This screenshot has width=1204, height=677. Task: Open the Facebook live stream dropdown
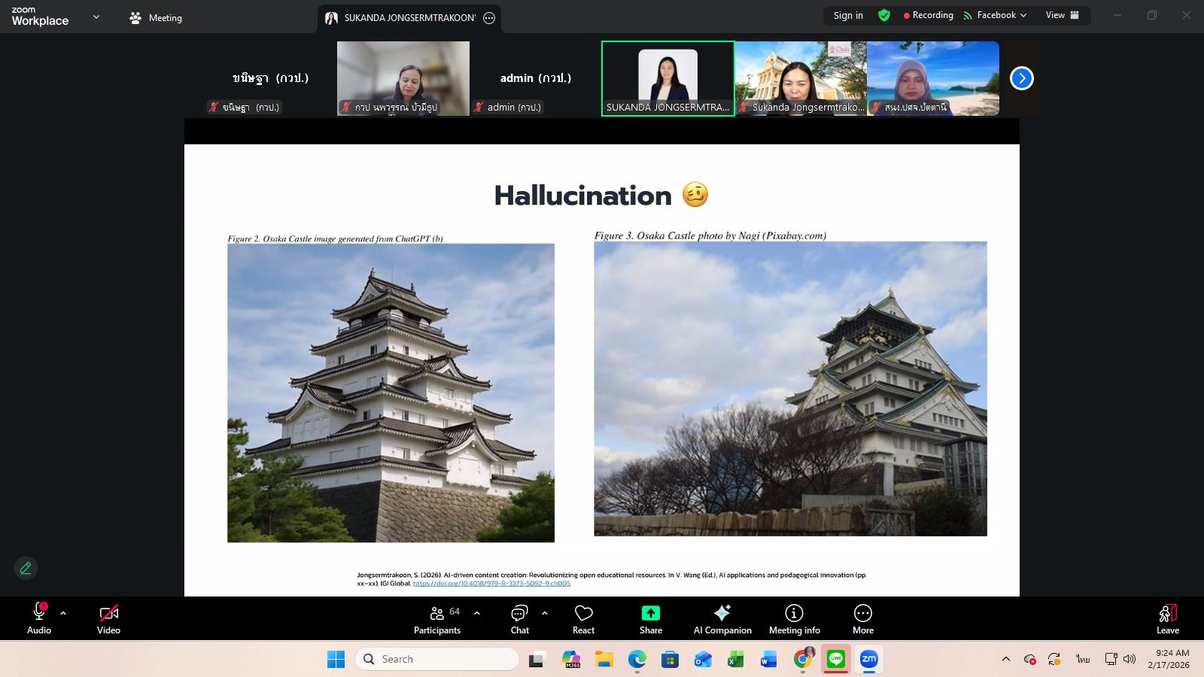(x=1001, y=15)
